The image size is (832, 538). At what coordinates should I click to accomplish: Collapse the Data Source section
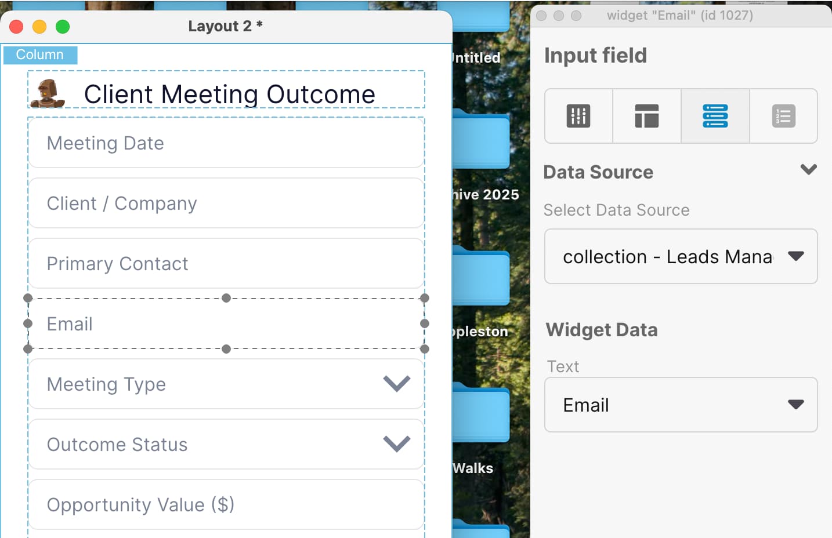point(808,170)
